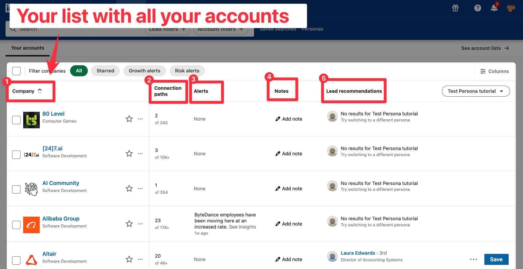Select the Risk alerts filter pill
The height and width of the screenshot is (269, 523).
(x=187, y=71)
